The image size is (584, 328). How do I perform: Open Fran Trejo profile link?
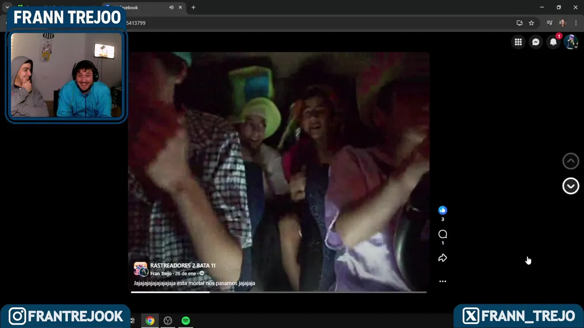pyautogui.click(x=161, y=273)
